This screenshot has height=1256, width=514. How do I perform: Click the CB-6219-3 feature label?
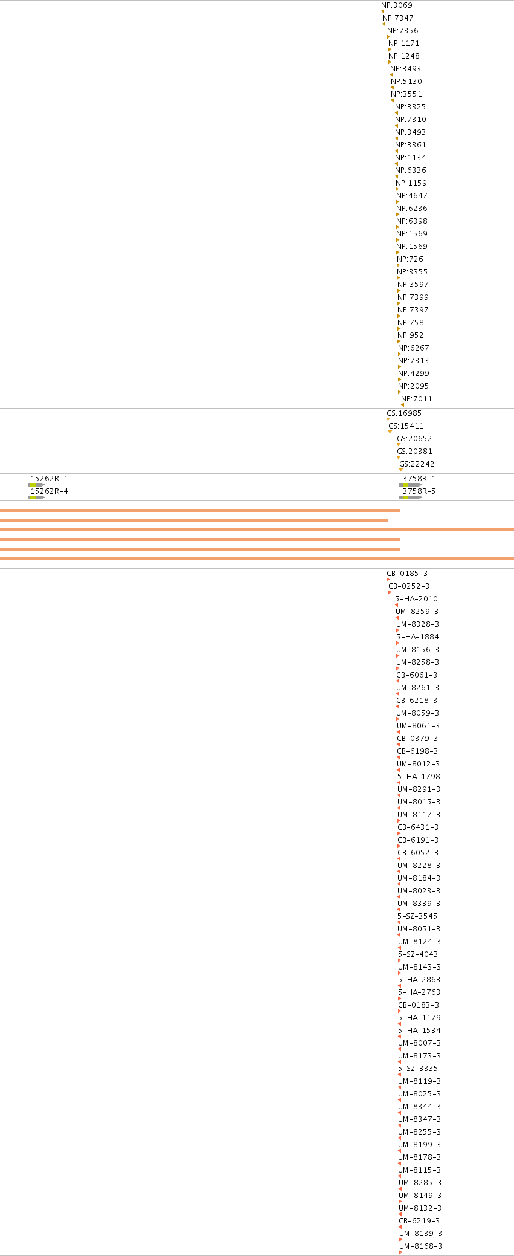coord(419,1221)
